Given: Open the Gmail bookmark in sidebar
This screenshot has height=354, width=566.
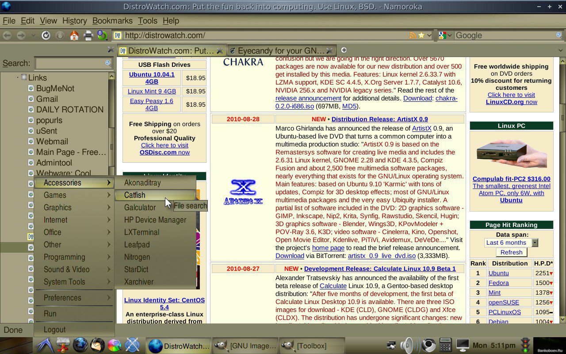Looking at the screenshot, I should pyautogui.click(x=47, y=99).
